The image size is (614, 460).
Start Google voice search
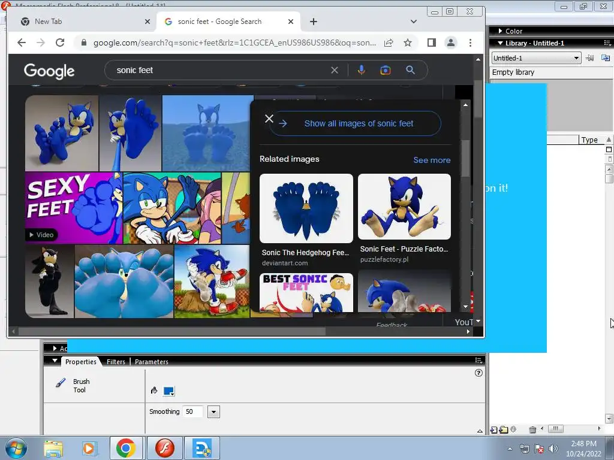pos(362,70)
